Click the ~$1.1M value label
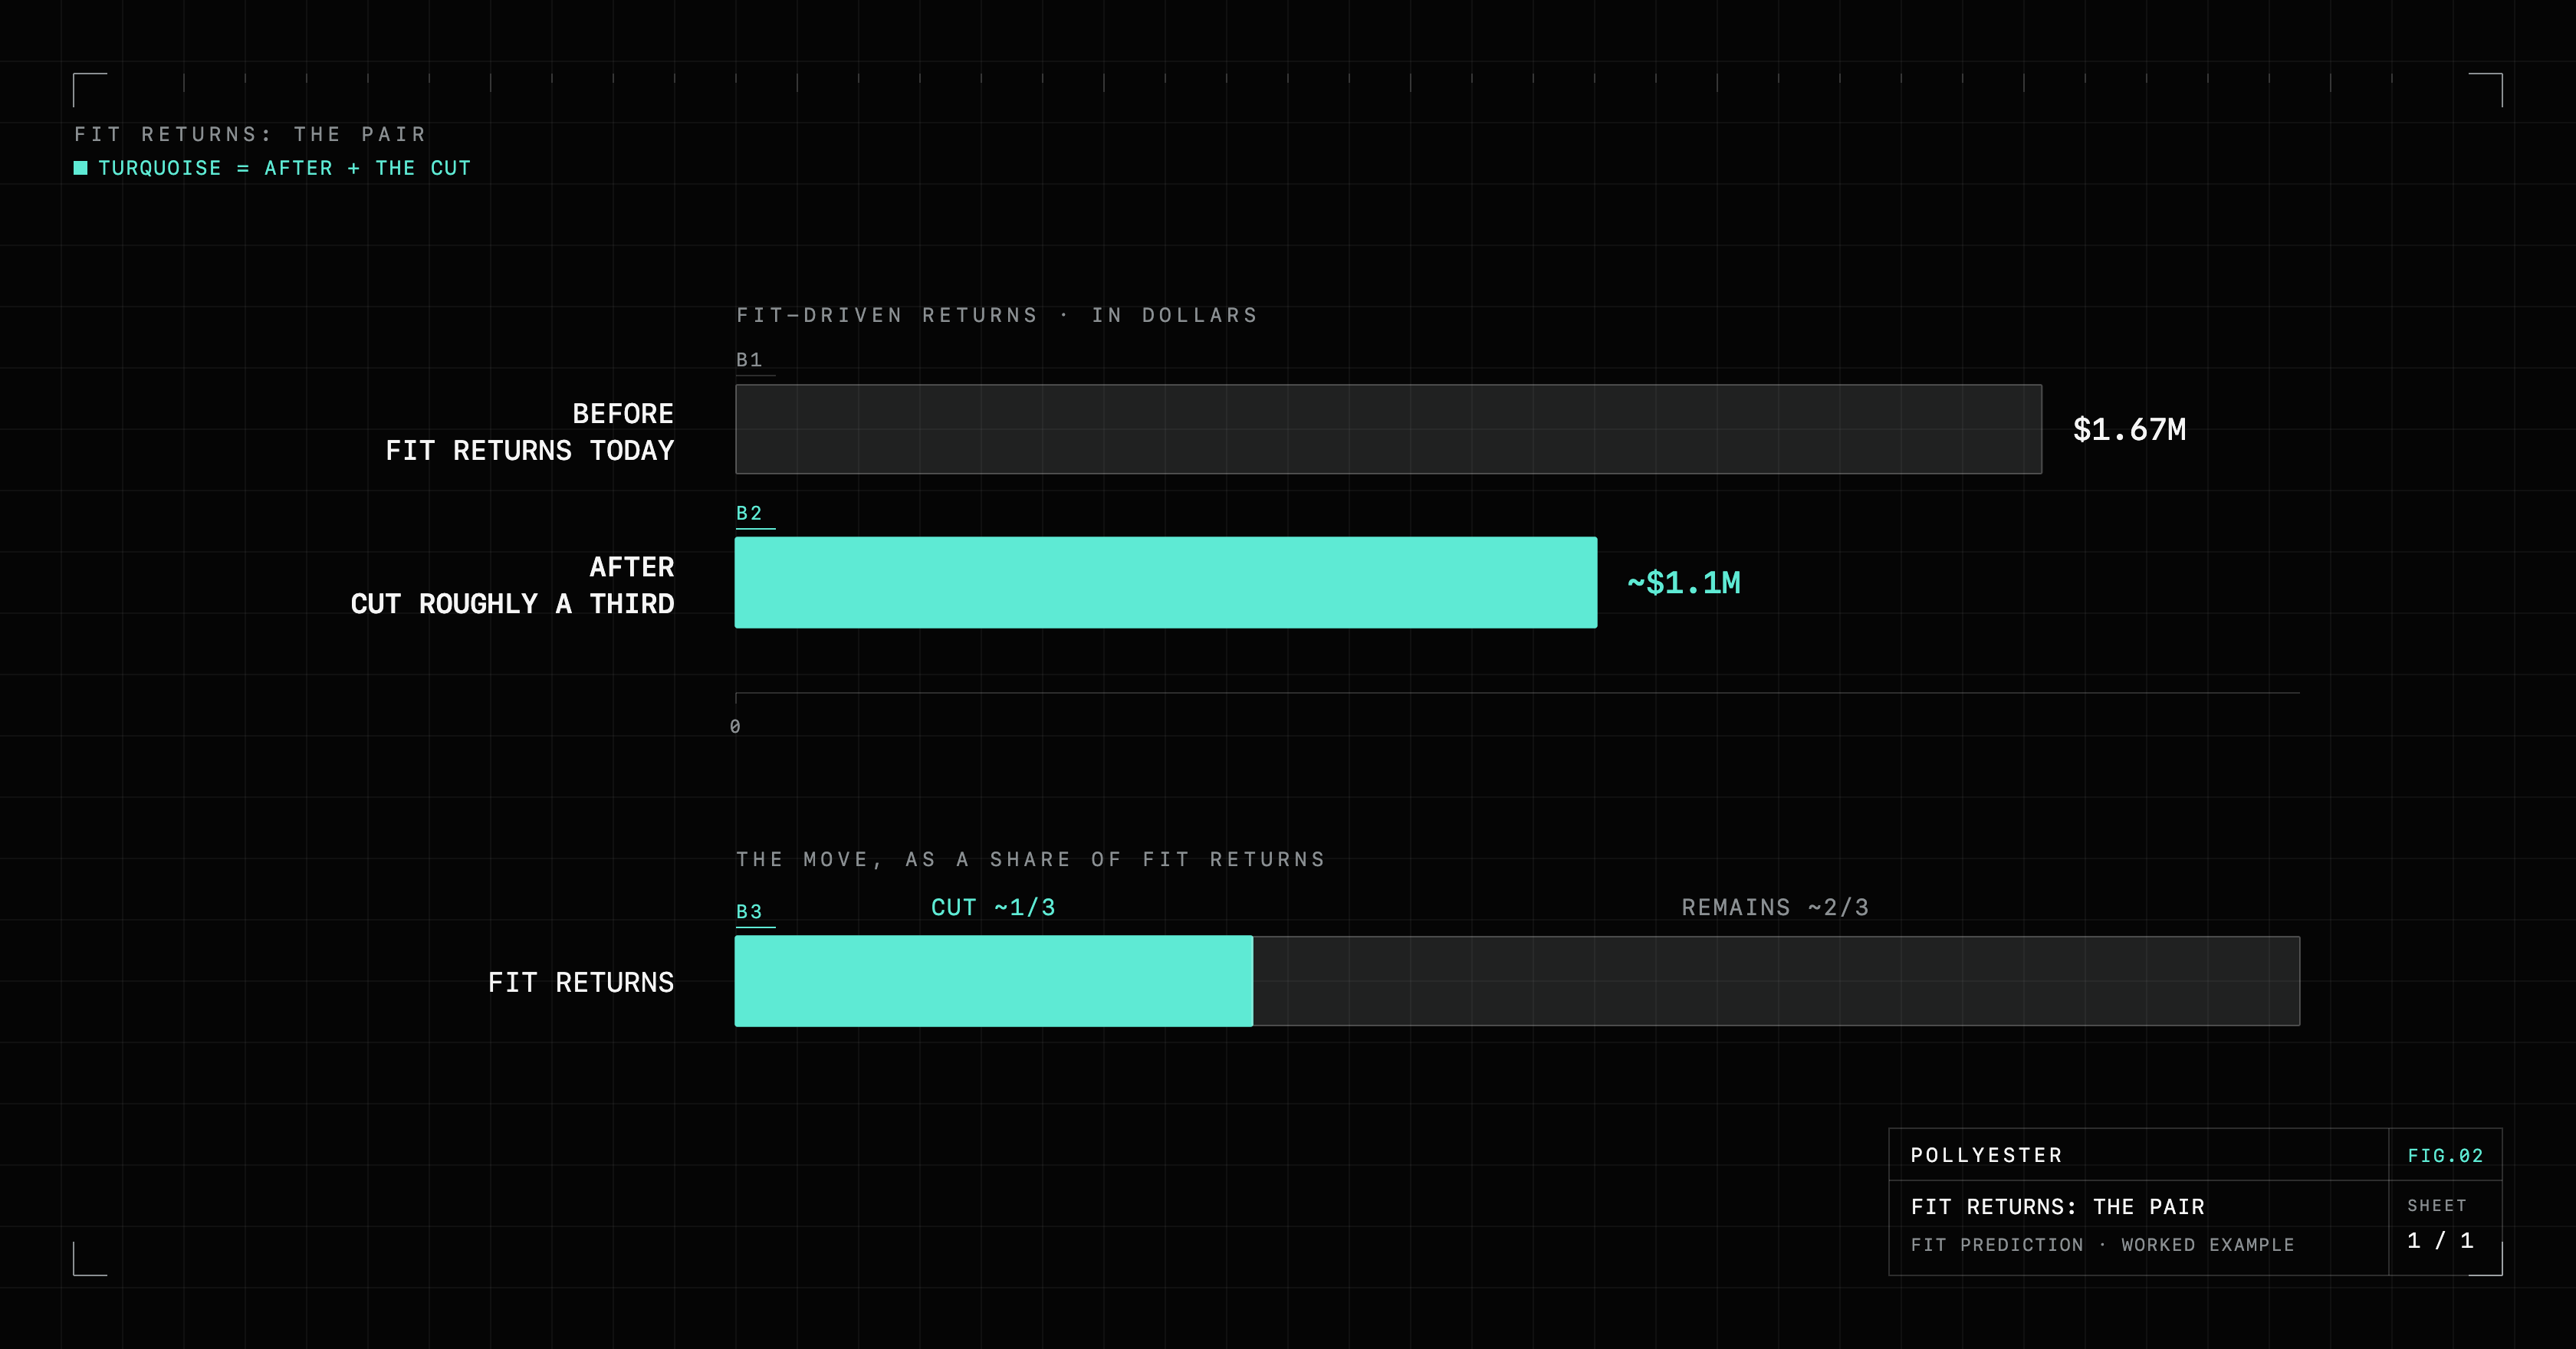The height and width of the screenshot is (1349, 2576). coord(1684,582)
